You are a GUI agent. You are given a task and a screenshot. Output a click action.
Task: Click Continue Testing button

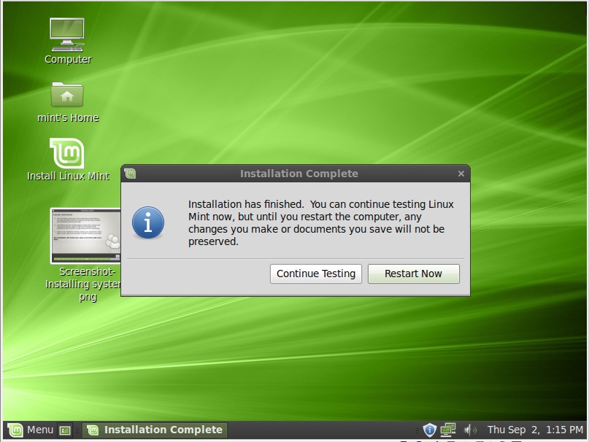coord(315,274)
